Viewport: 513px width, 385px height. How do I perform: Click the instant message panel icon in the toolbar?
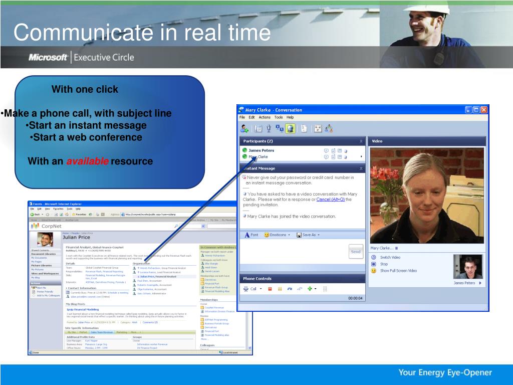click(259, 129)
